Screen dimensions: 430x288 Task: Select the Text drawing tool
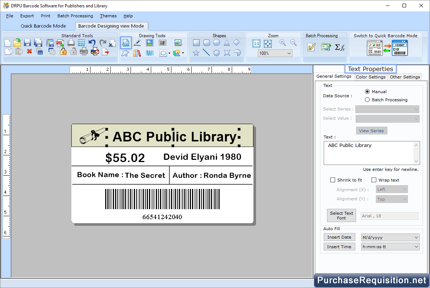(x=125, y=43)
